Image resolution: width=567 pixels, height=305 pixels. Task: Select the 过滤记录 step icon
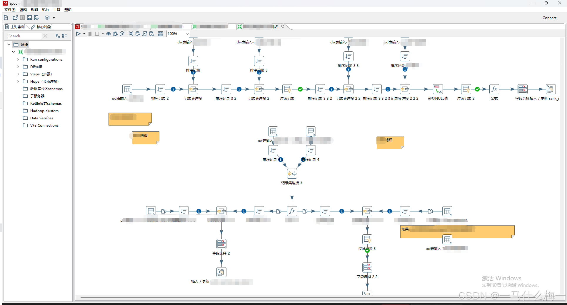287,89
